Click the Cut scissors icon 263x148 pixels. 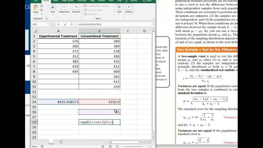click(42, 6)
